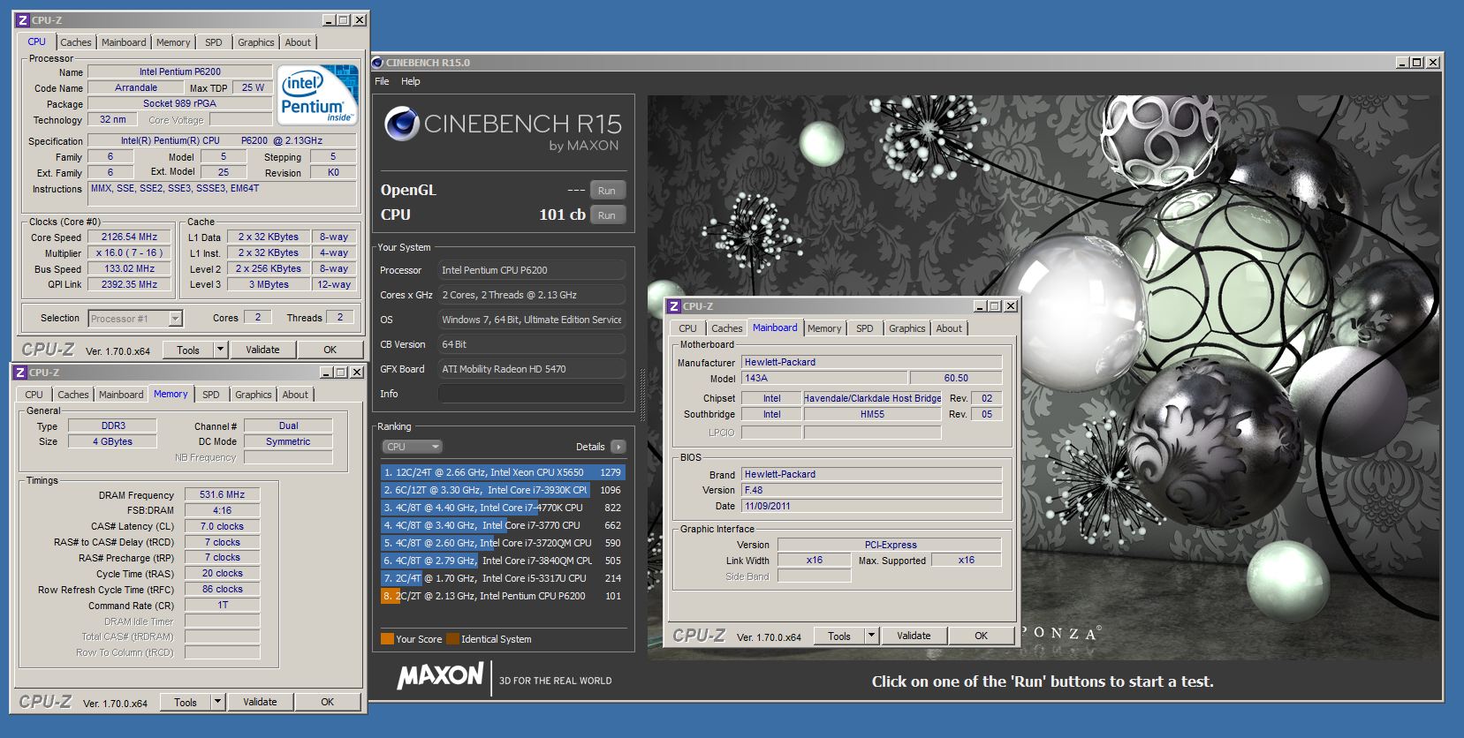1464x738 pixels.
Task: Click Tools button in CPU window
Action: tap(188, 350)
